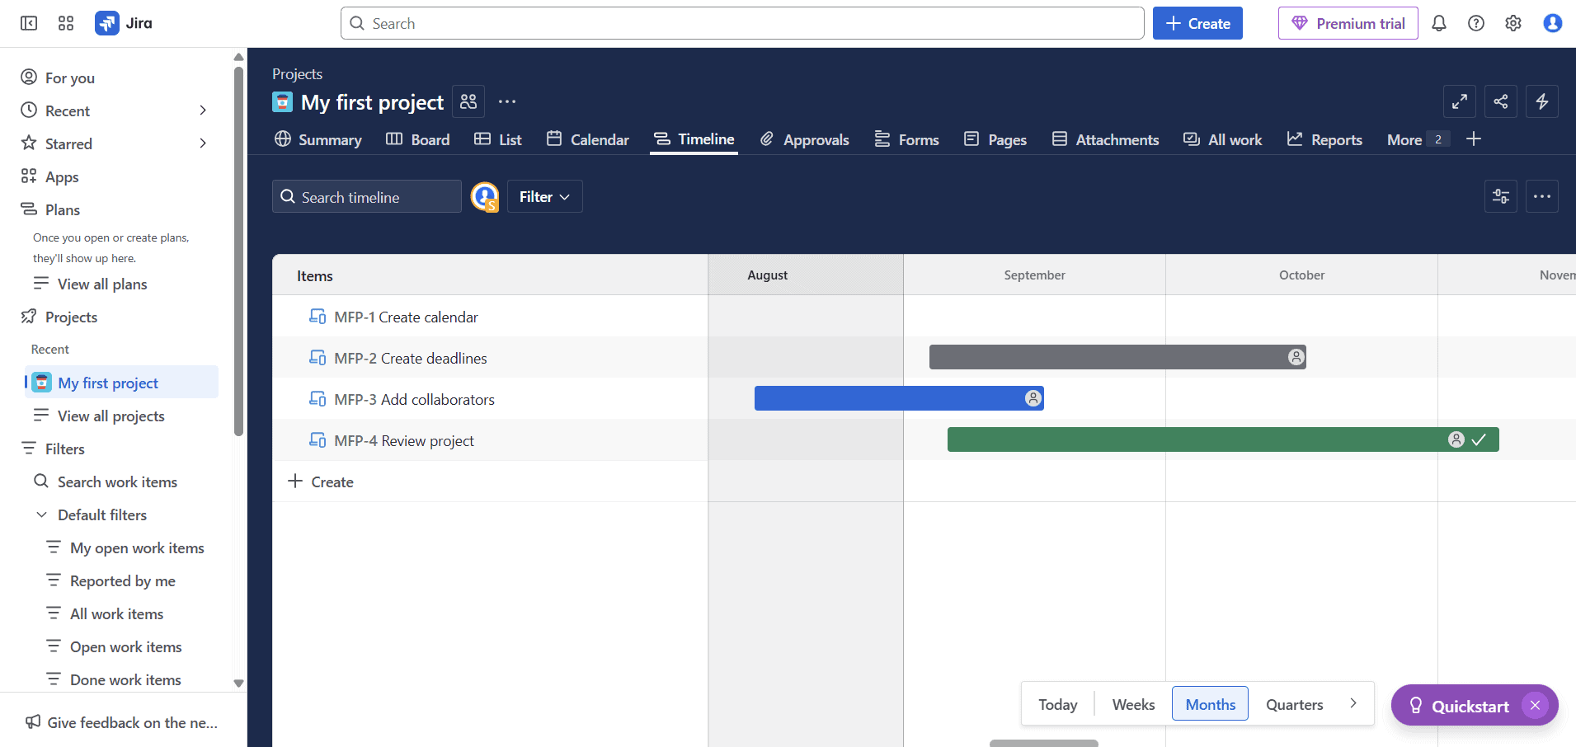The height and width of the screenshot is (747, 1576).
Task: Open the automation lightning bolt icon
Action: pyautogui.click(x=1542, y=101)
